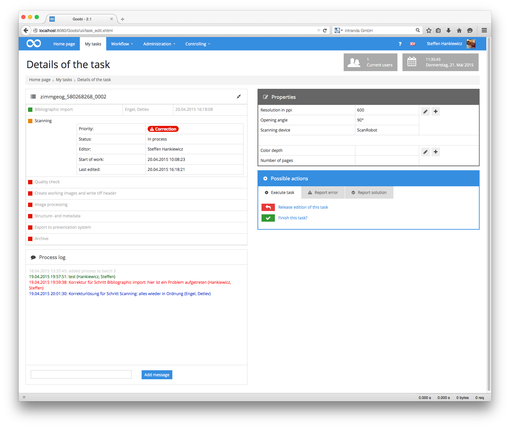Image resolution: width=510 pixels, height=428 pixels.
Task: Close the Goobi - 2.1 browser tab
Action: tap(112, 19)
